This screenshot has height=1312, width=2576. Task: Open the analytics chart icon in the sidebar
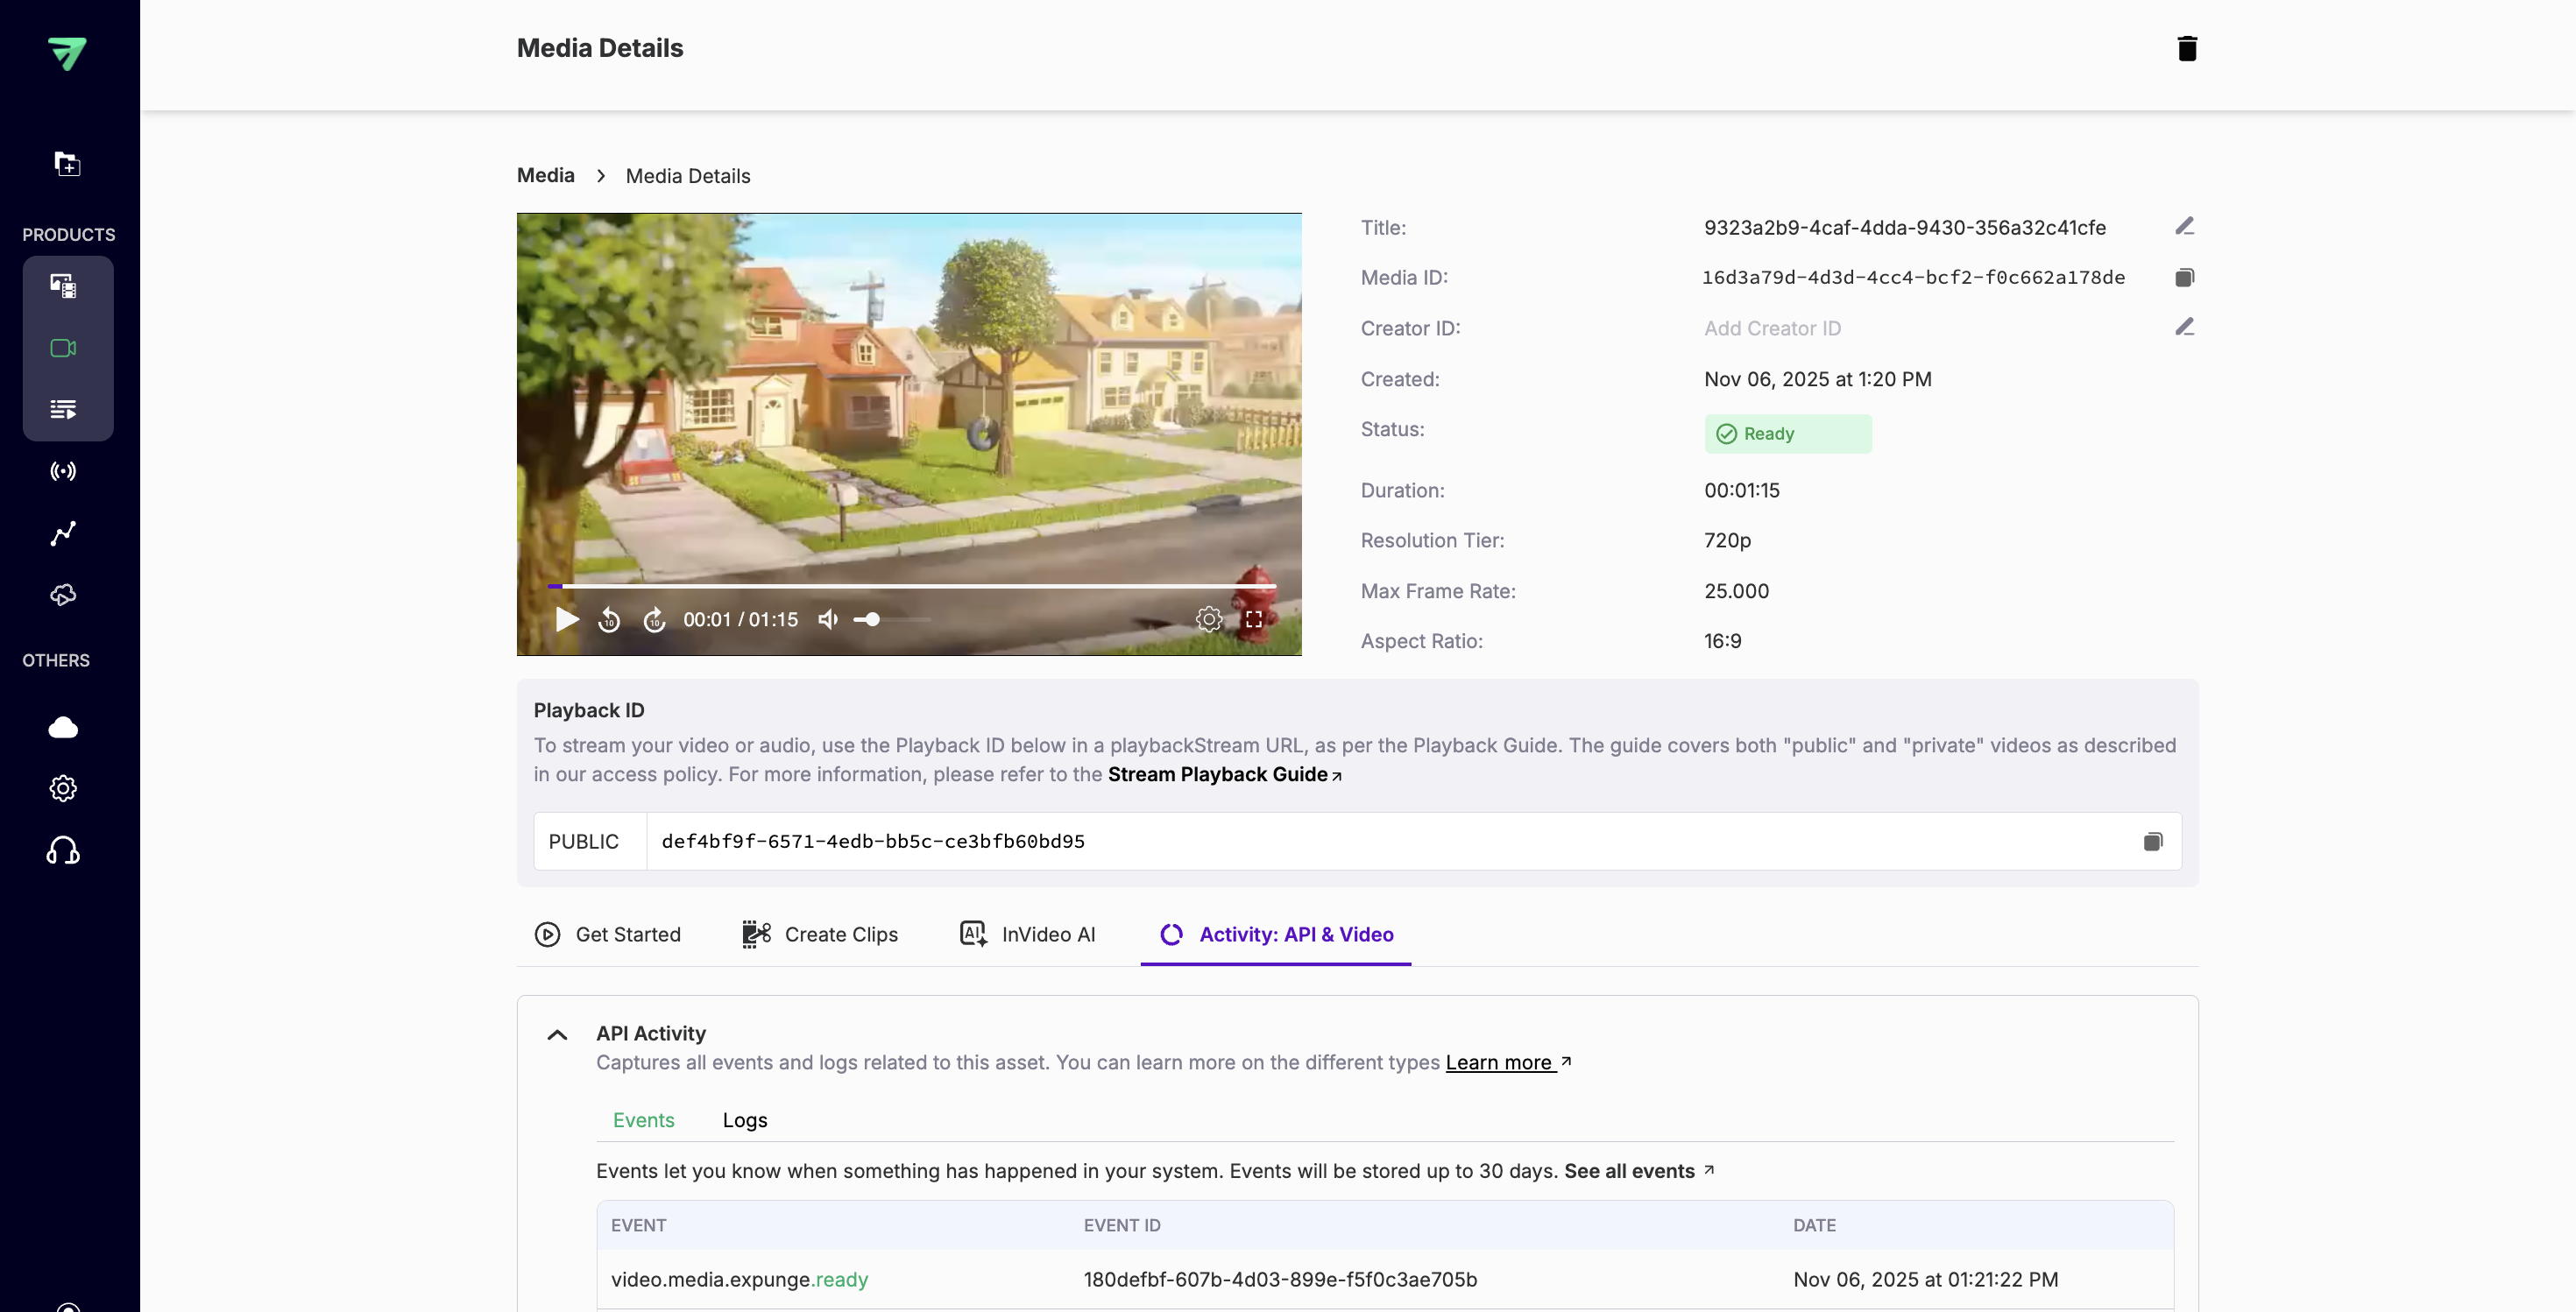tap(63, 533)
